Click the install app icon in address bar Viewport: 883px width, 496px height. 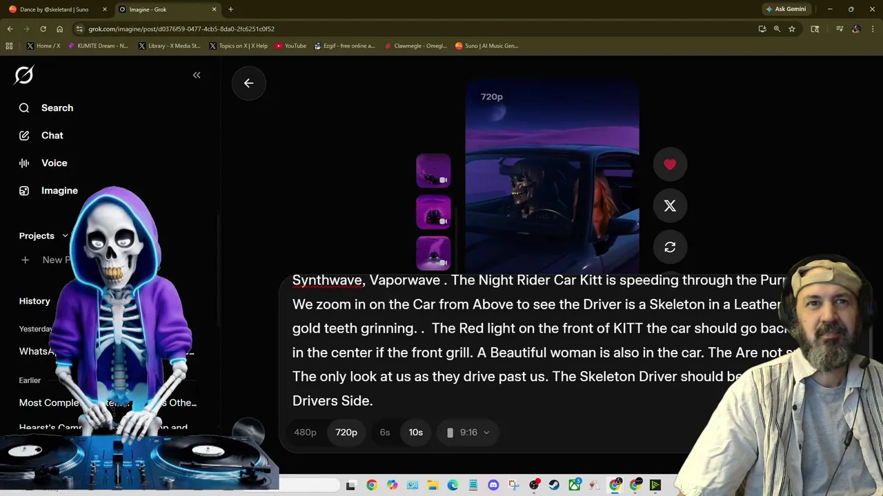click(x=762, y=29)
